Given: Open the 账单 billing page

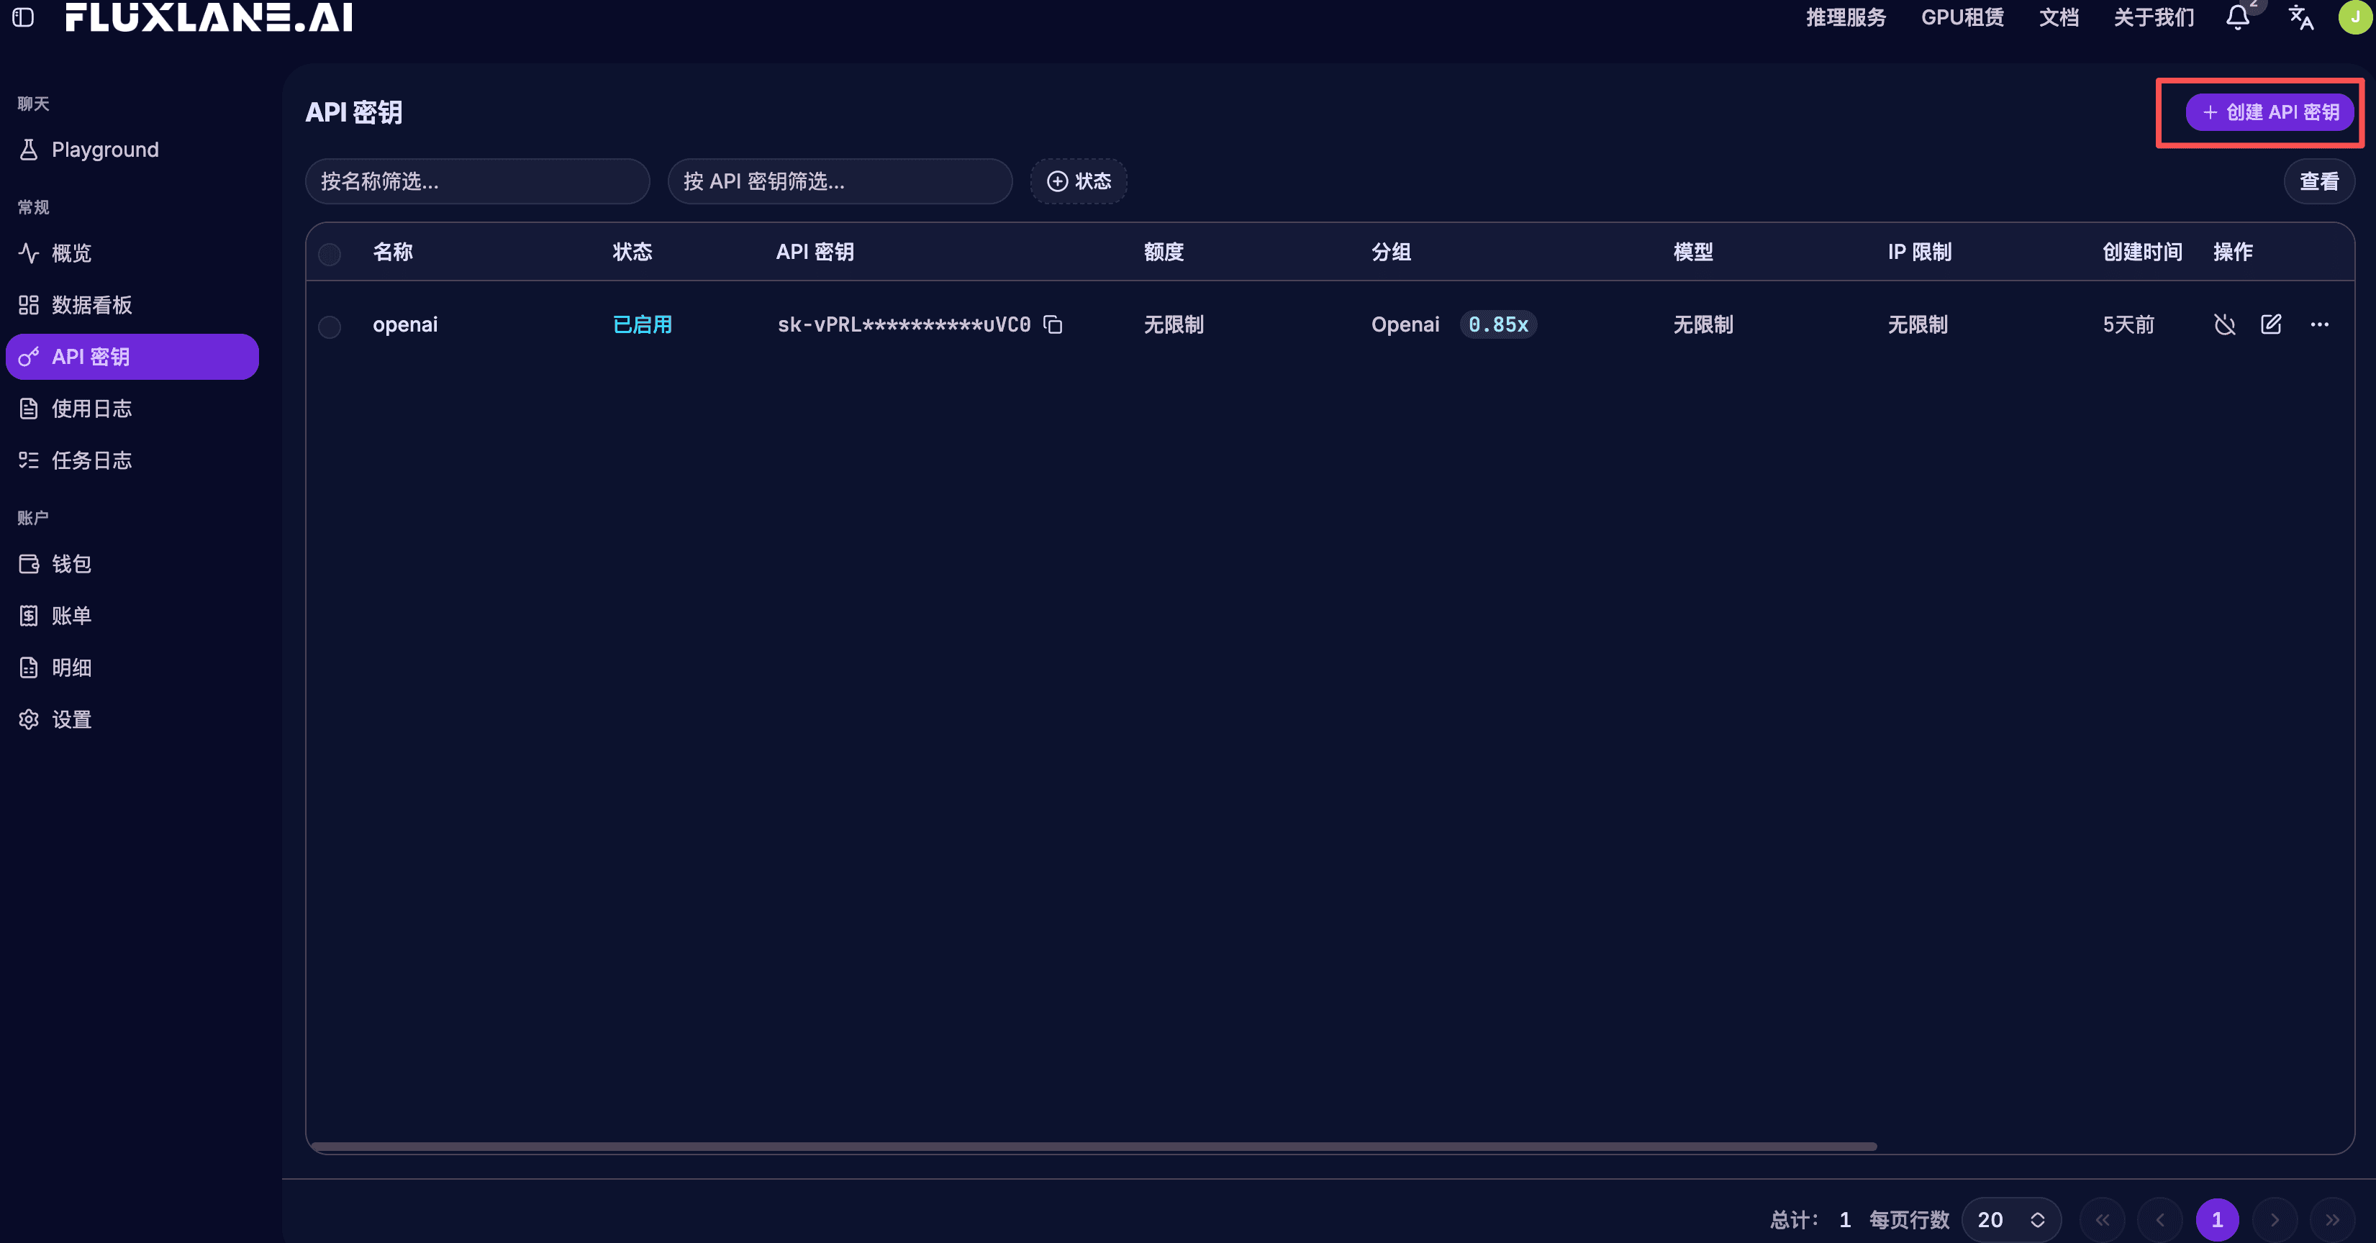Looking at the screenshot, I should click(132, 615).
